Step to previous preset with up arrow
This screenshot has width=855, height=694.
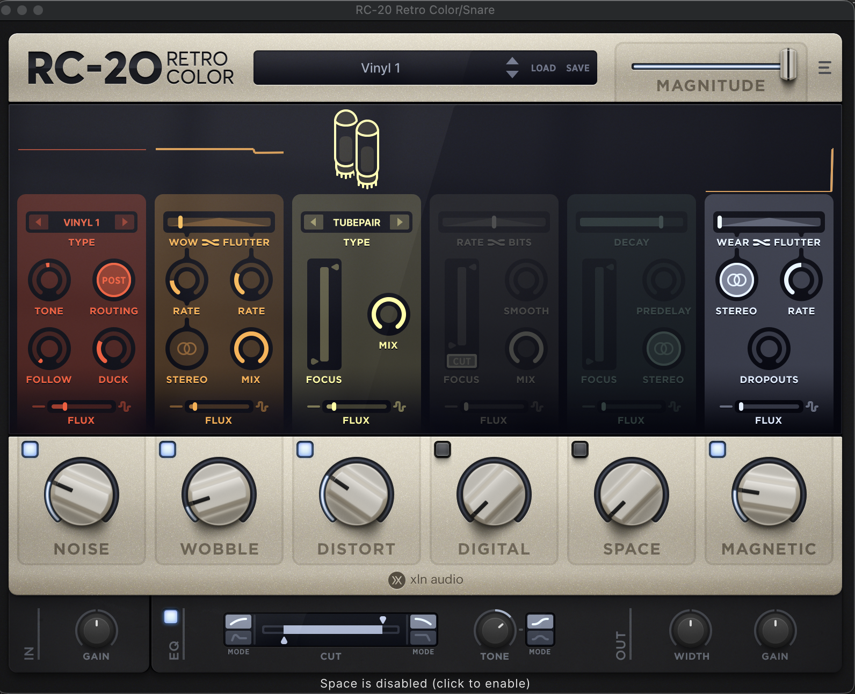click(512, 61)
